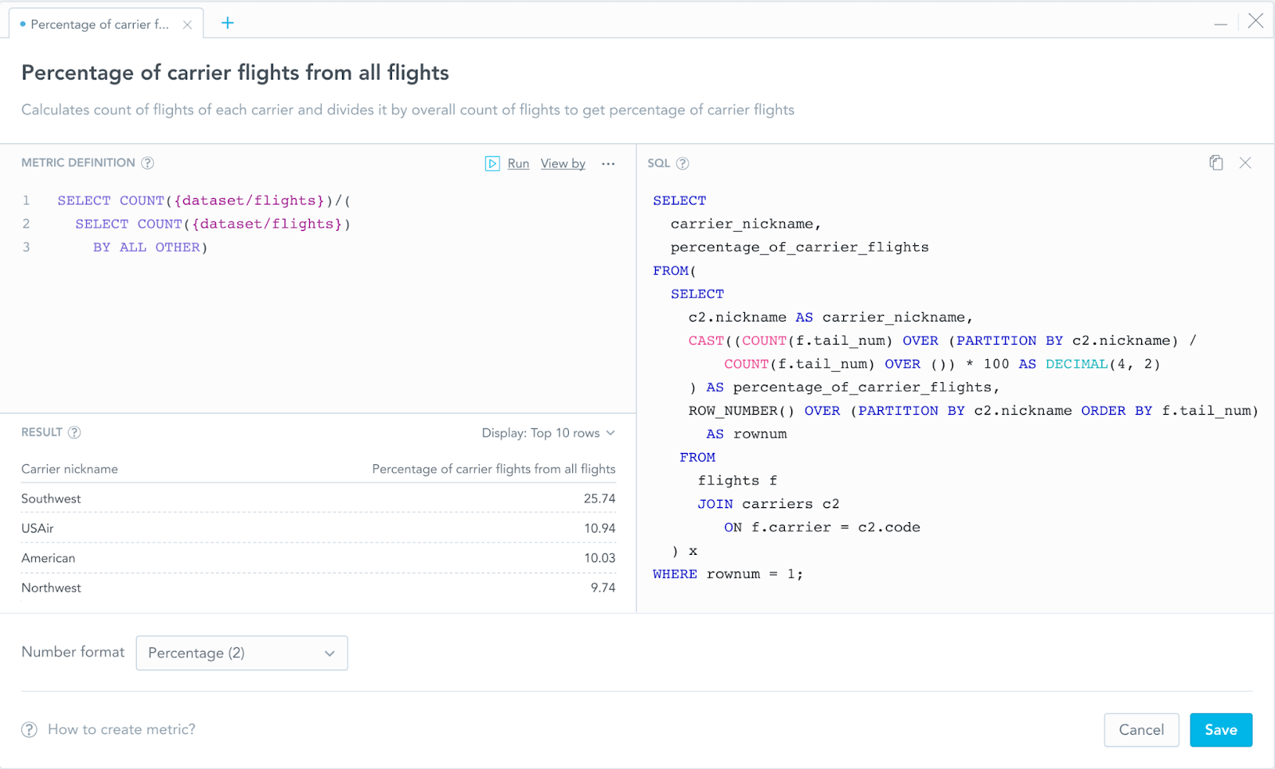Select the Southwest result row
This screenshot has height=769, width=1275.
click(x=319, y=498)
